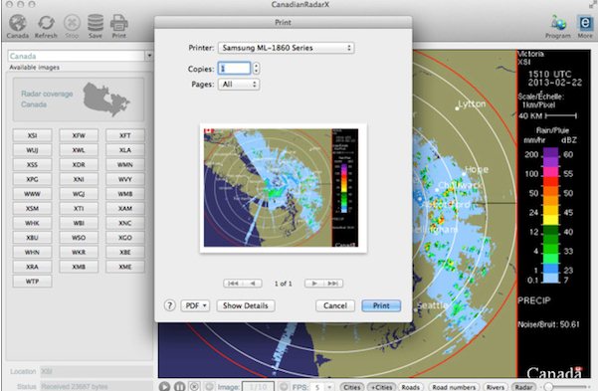This screenshot has width=598, height=391.
Task: Select the WWW radar station
Action: (32, 194)
